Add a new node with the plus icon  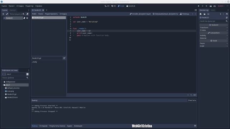click(3, 14)
